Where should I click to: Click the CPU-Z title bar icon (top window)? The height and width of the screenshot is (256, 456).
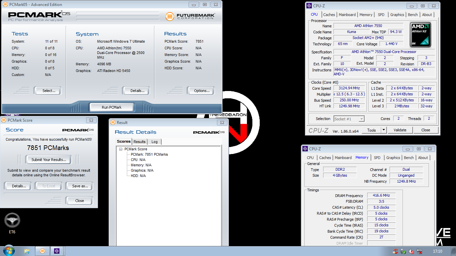tap(309, 6)
